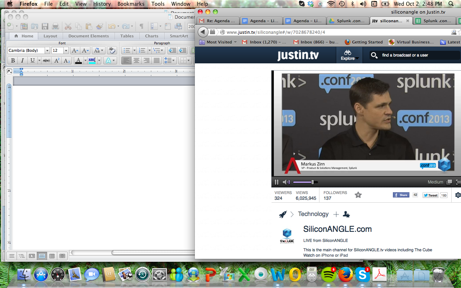Open the Mac App Store from Dock
461x288 pixels.
pos(41,275)
